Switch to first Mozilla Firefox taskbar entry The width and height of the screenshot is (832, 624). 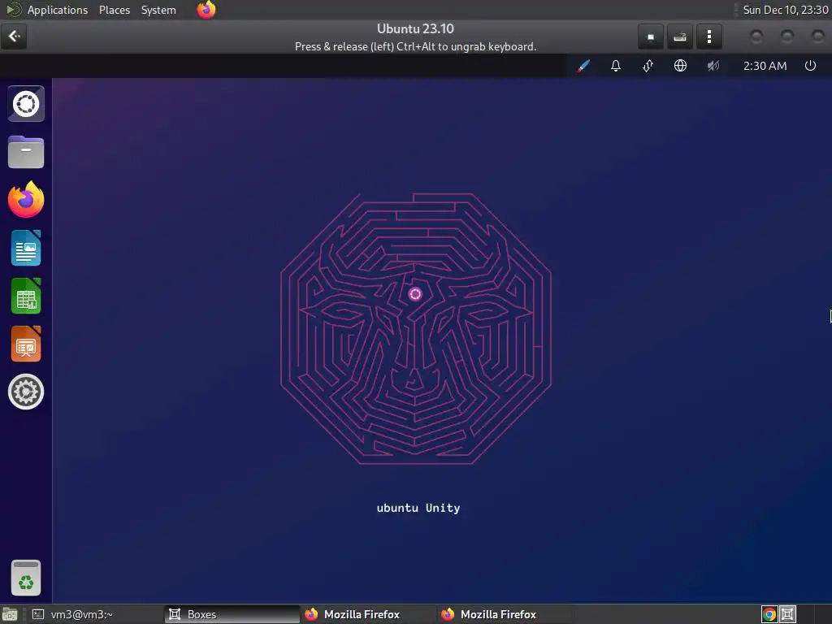click(x=368, y=614)
